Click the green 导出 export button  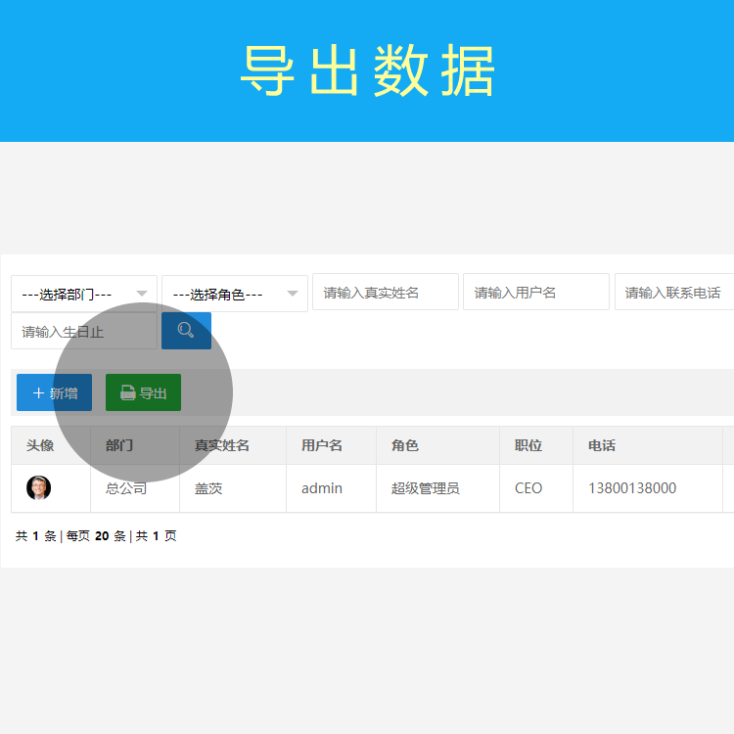[x=143, y=392]
